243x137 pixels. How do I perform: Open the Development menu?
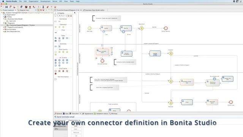(x=46, y=1)
